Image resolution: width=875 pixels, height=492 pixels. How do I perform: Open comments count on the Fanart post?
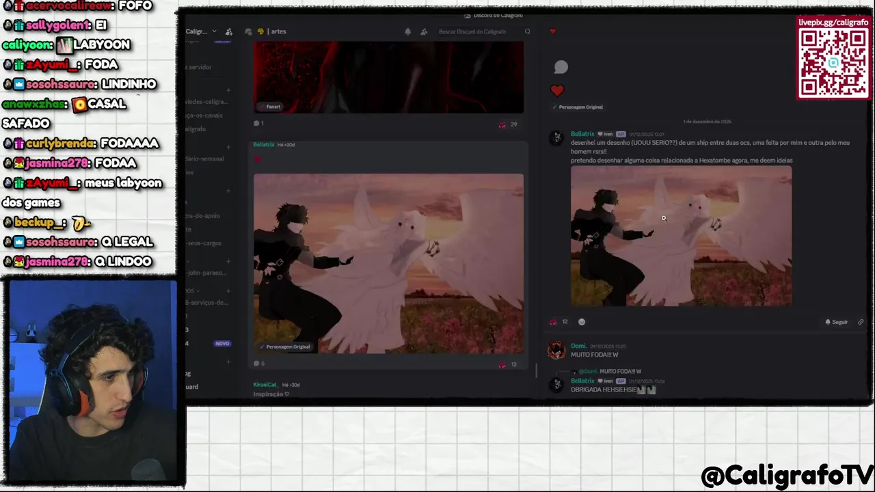pos(259,124)
